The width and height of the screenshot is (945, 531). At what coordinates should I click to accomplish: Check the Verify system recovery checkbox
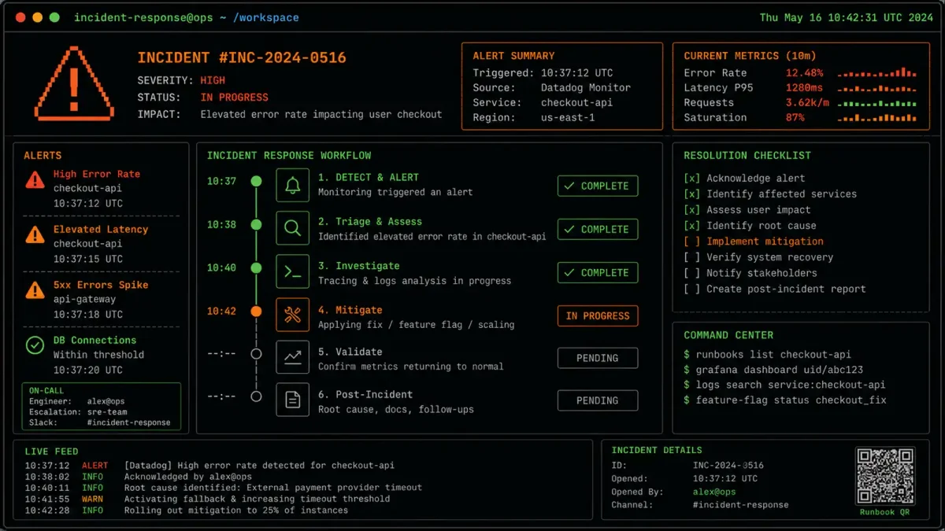[x=691, y=257]
